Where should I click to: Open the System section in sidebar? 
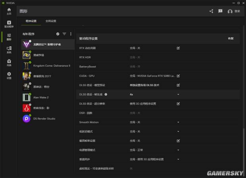[x=9, y=50]
